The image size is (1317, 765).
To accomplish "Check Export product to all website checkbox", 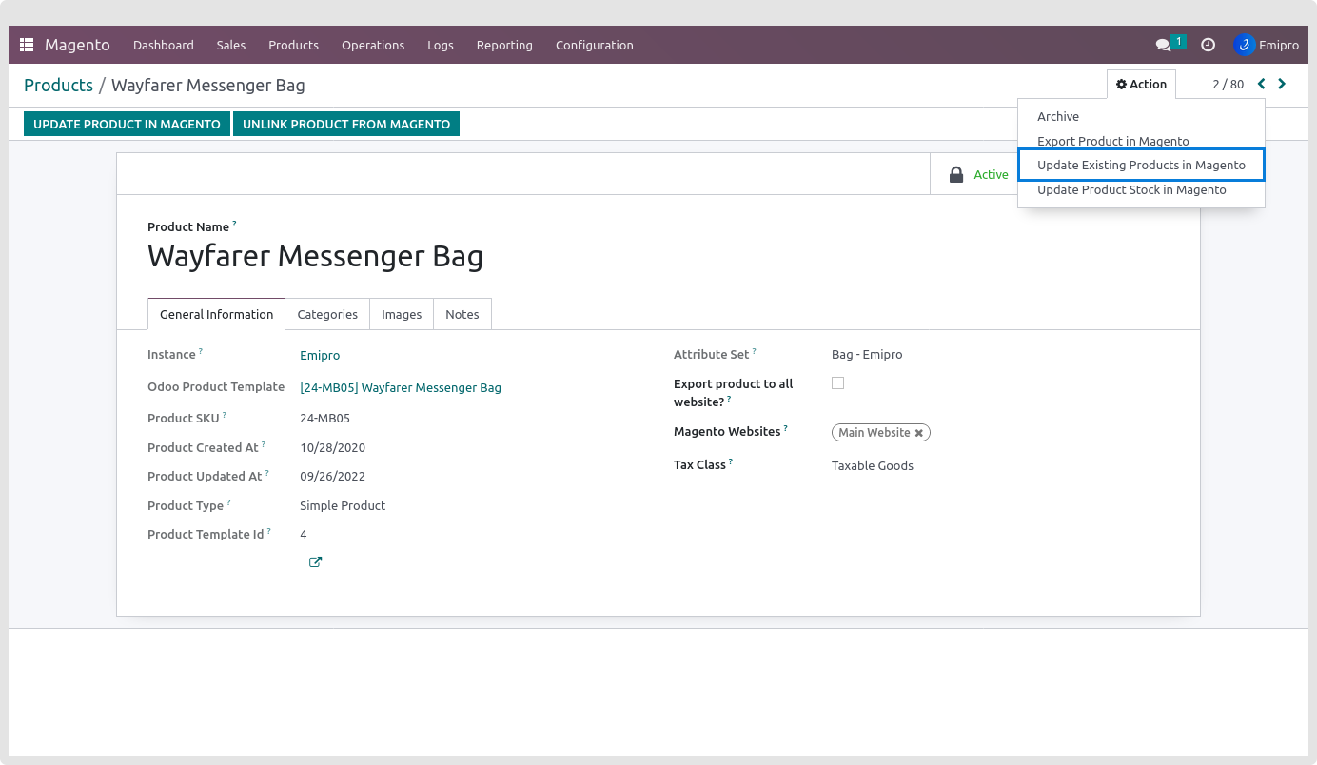I will (837, 383).
